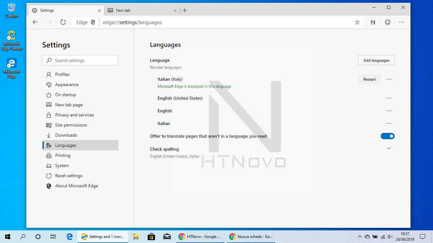
Task: Open more options for Italian (Italy)
Action: (389, 79)
